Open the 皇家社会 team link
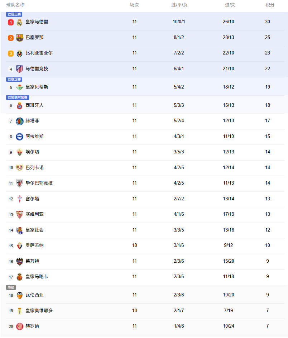This screenshot has width=288, height=338. [34, 230]
